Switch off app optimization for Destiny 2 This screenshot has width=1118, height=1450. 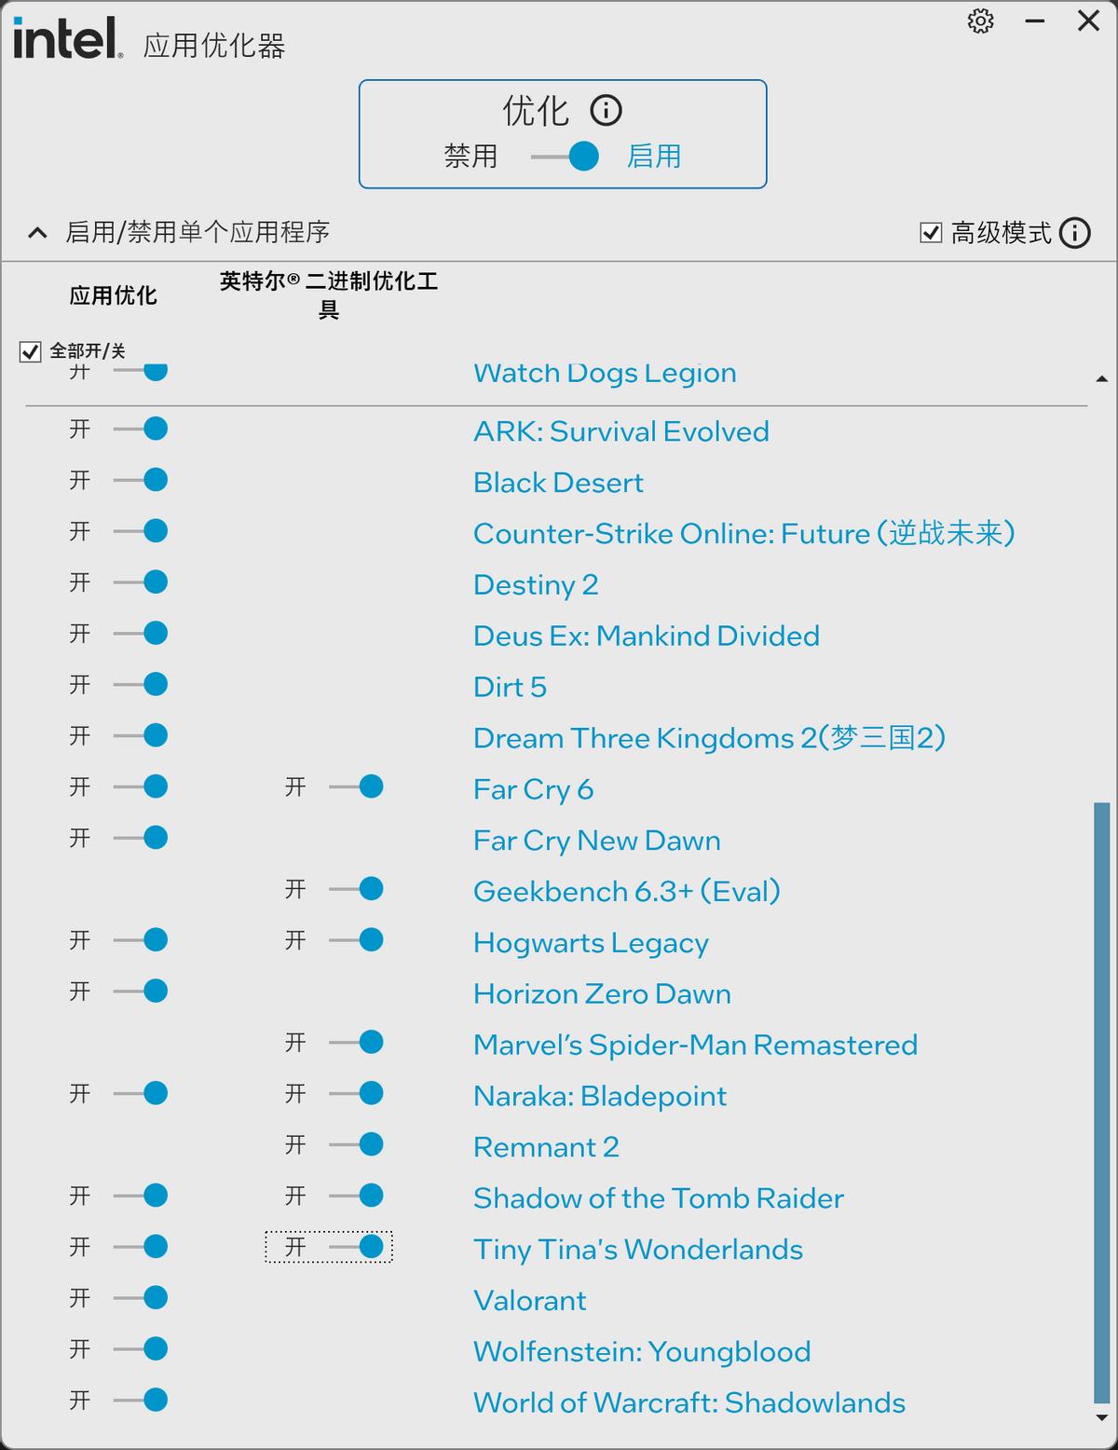point(141,582)
